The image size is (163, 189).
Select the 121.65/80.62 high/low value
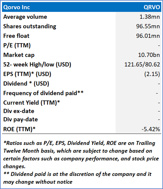(x=141, y=64)
